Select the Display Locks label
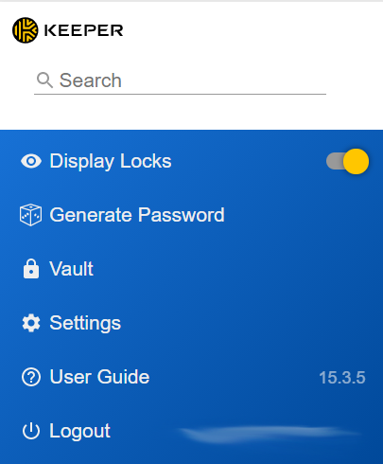The image size is (383, 464). click(x=111, y=162)
